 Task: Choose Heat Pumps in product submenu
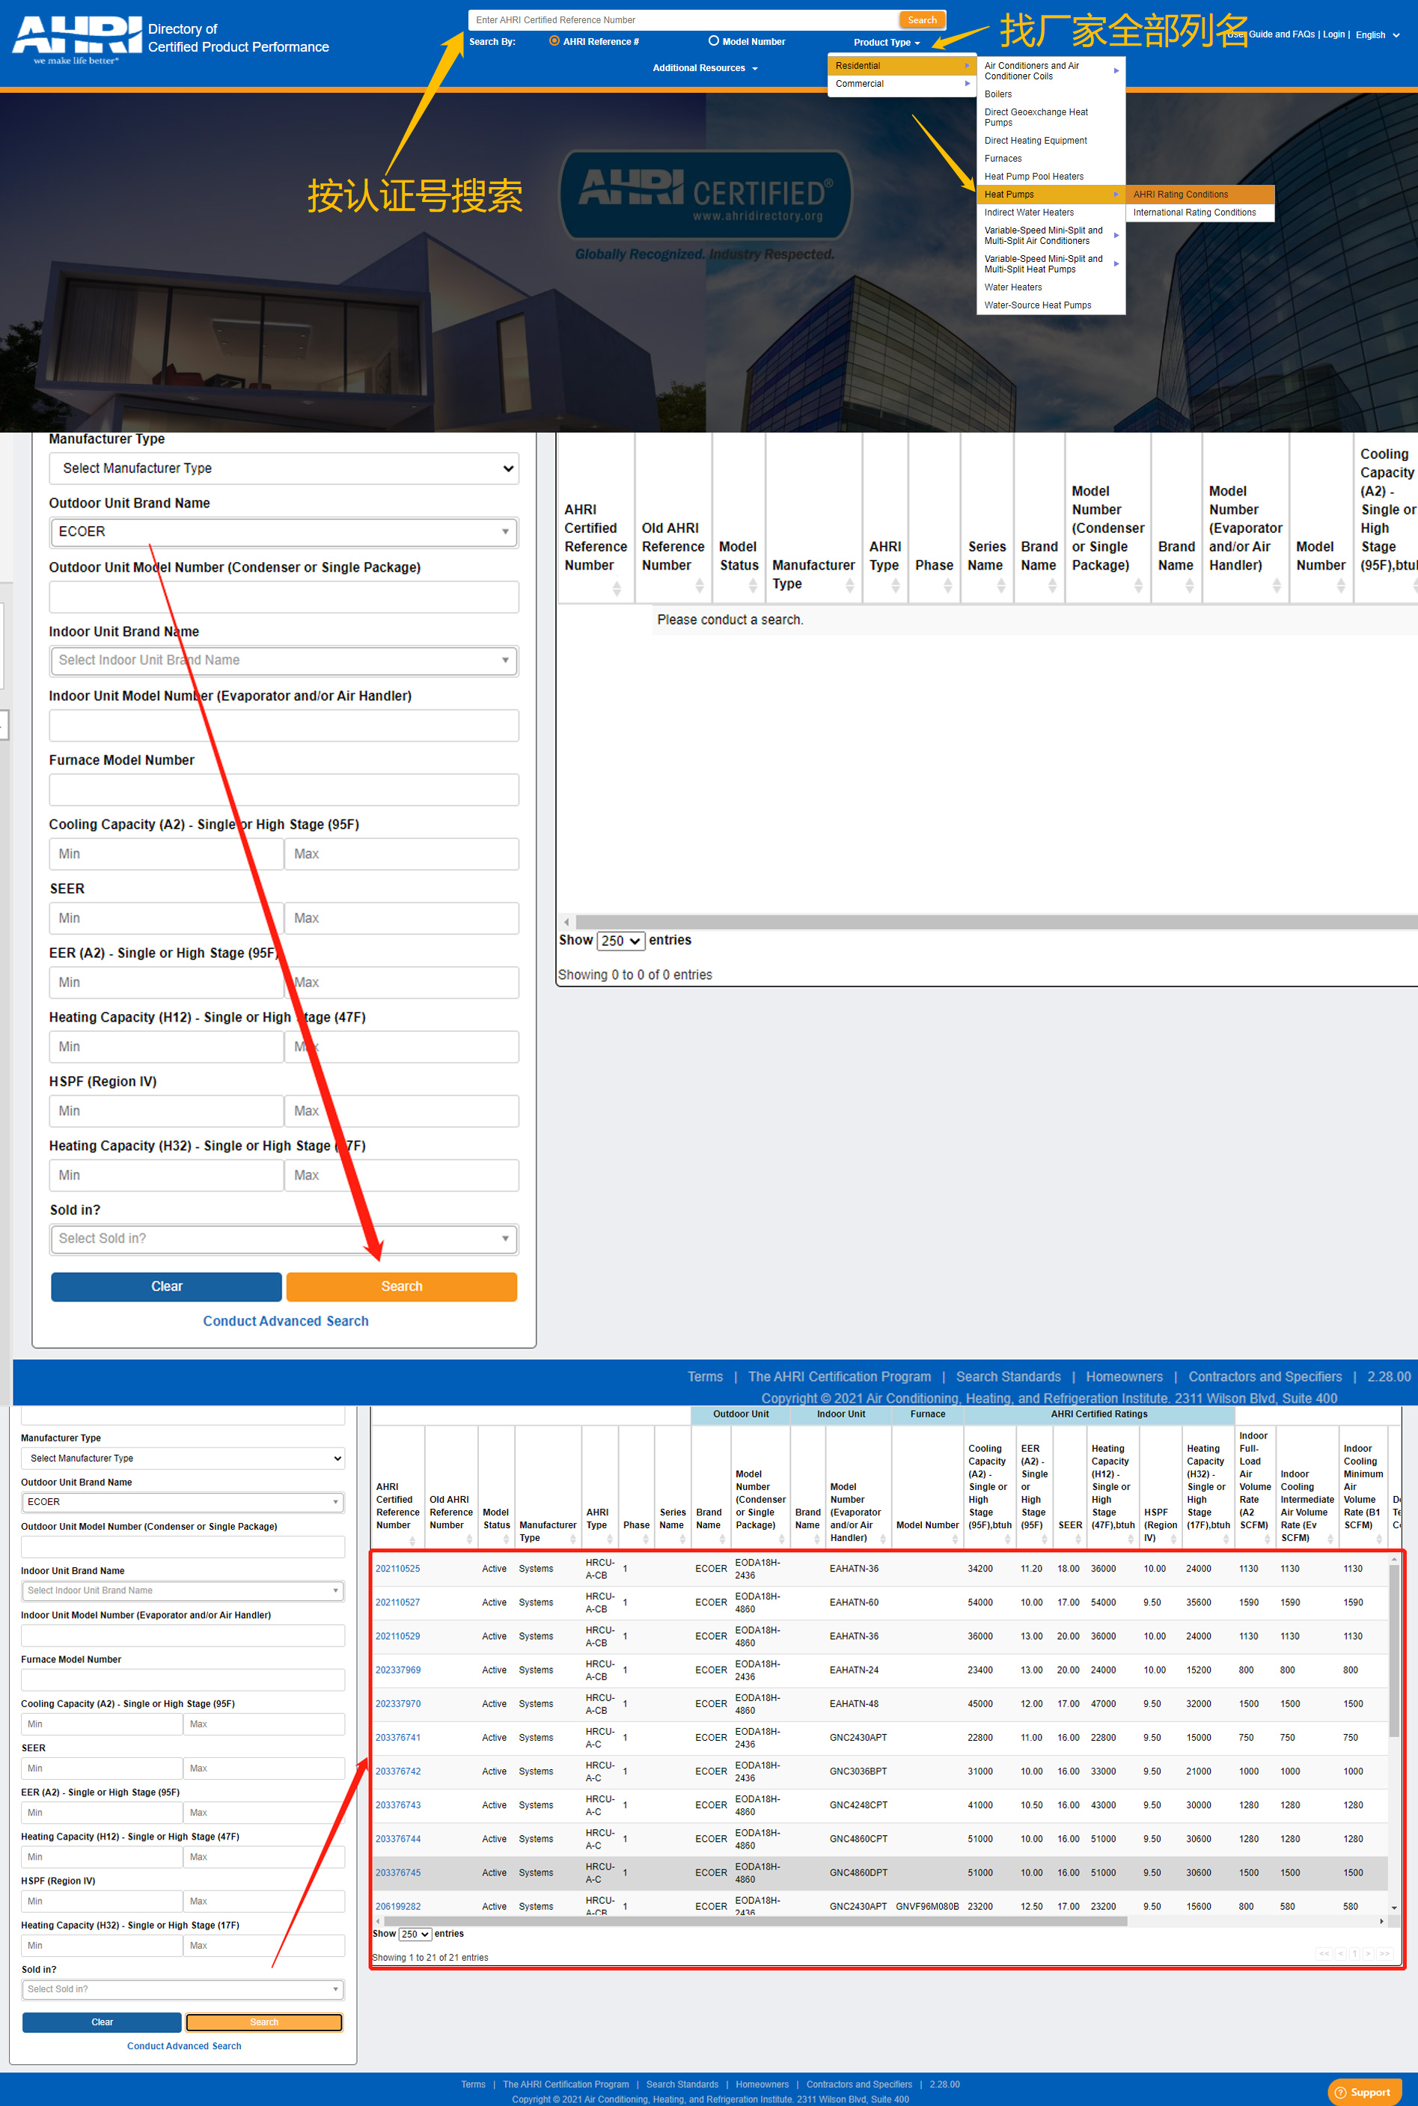click(1051, 195)
